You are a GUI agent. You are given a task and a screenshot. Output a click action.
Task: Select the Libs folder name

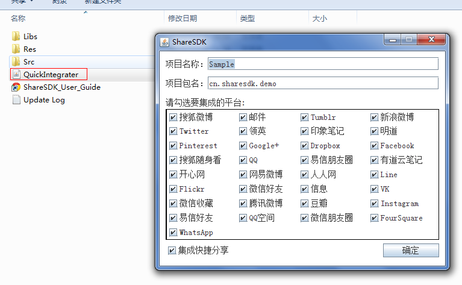pos(30,37)
